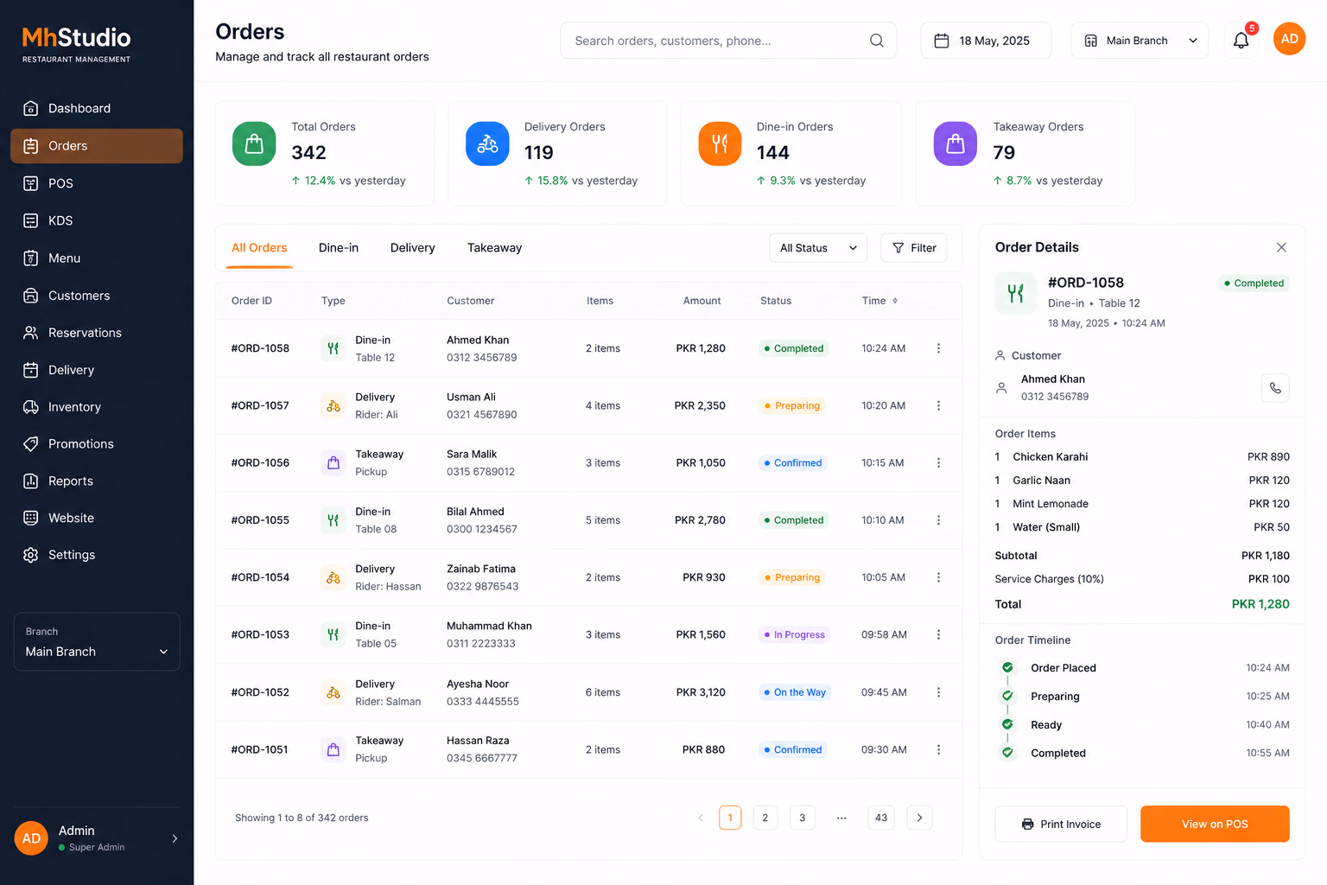Switch to the Takeaway tab
This screenshot has height=885, width=1327.
(494, 248)
